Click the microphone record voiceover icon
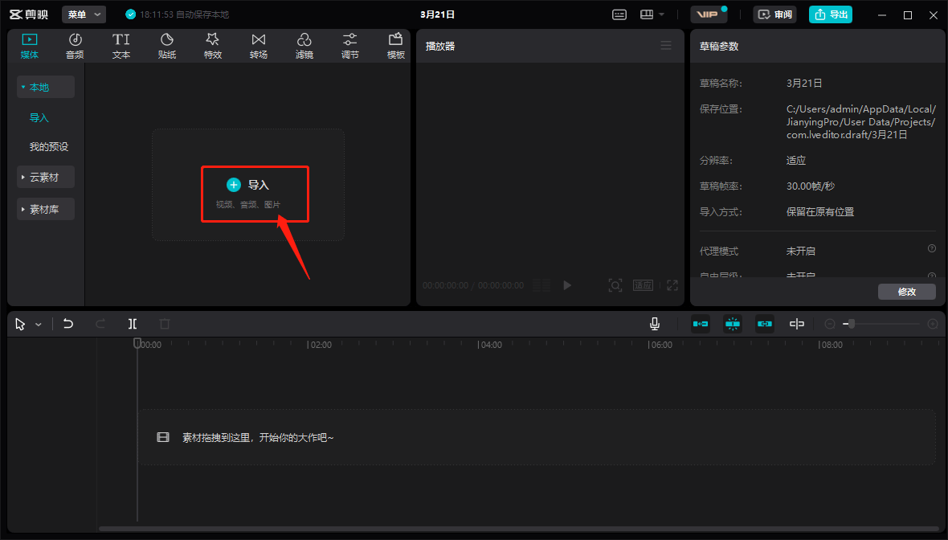 654,324
